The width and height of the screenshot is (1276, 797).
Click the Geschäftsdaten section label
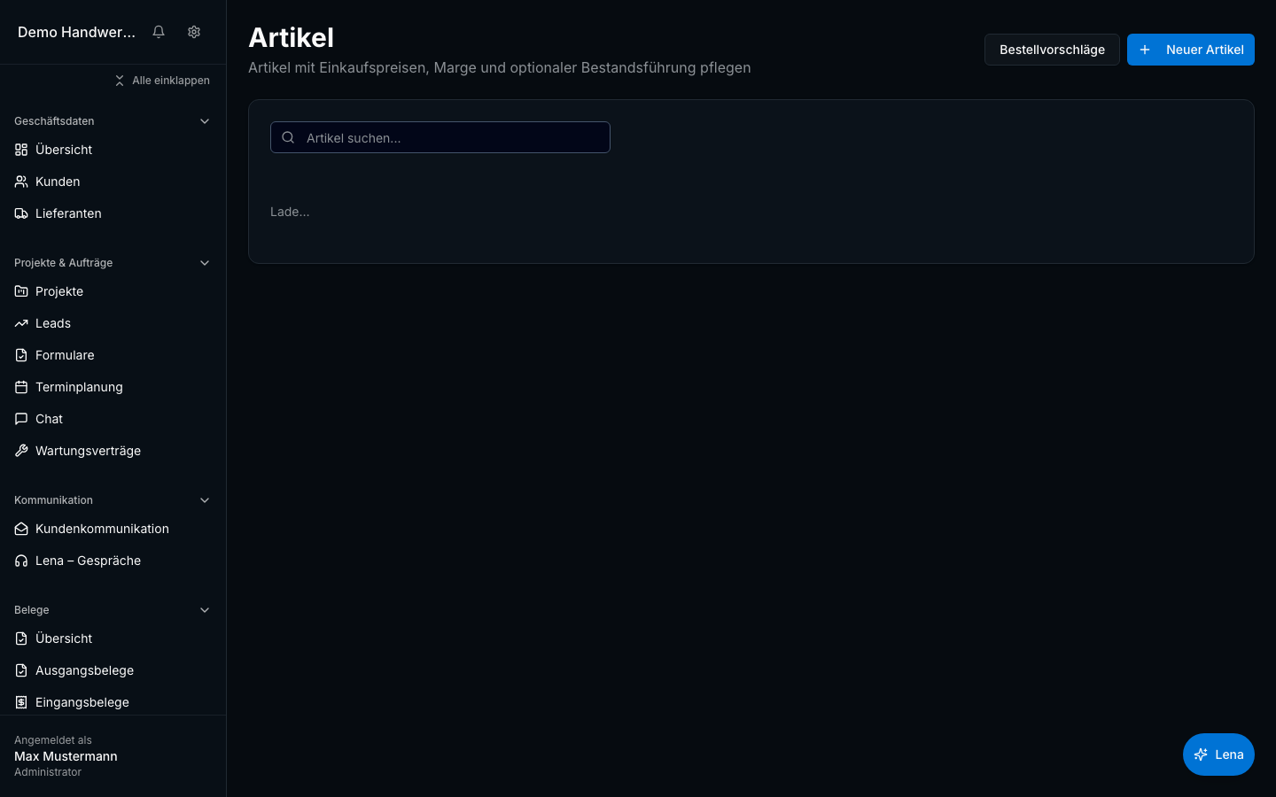point(54,121)
